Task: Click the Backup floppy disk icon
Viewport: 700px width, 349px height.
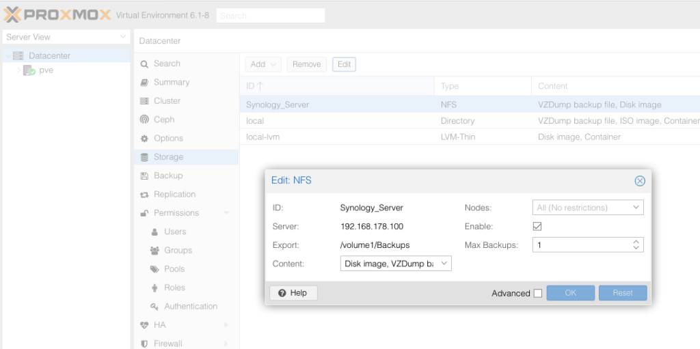Action: pos(144,176)
